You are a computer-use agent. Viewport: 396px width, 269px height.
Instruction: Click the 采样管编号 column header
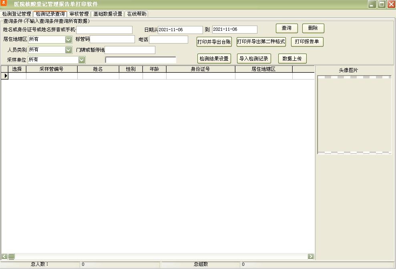pos(52,69)
